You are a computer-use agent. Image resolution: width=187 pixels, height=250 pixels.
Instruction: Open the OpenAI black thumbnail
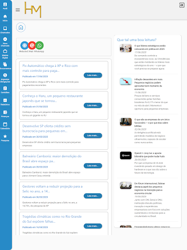126,155
